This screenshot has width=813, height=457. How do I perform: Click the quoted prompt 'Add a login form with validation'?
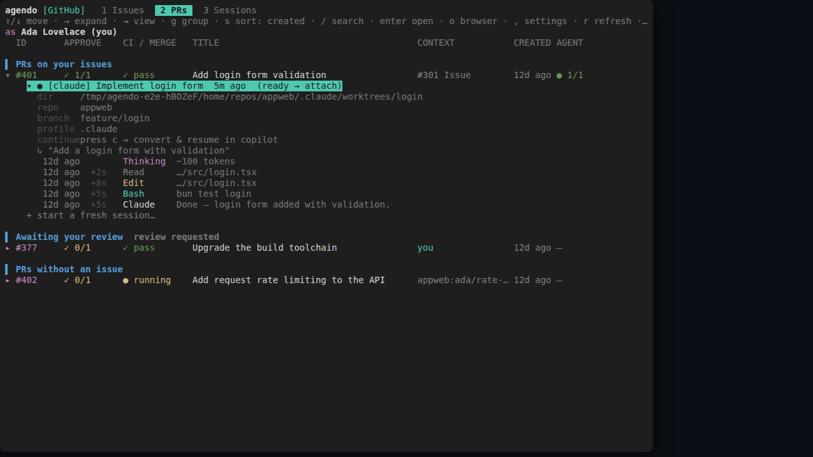coord(139,150)
